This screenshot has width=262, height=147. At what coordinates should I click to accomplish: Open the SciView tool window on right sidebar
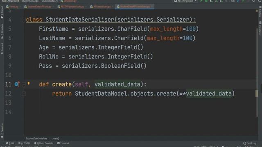[x=260, y=11]
